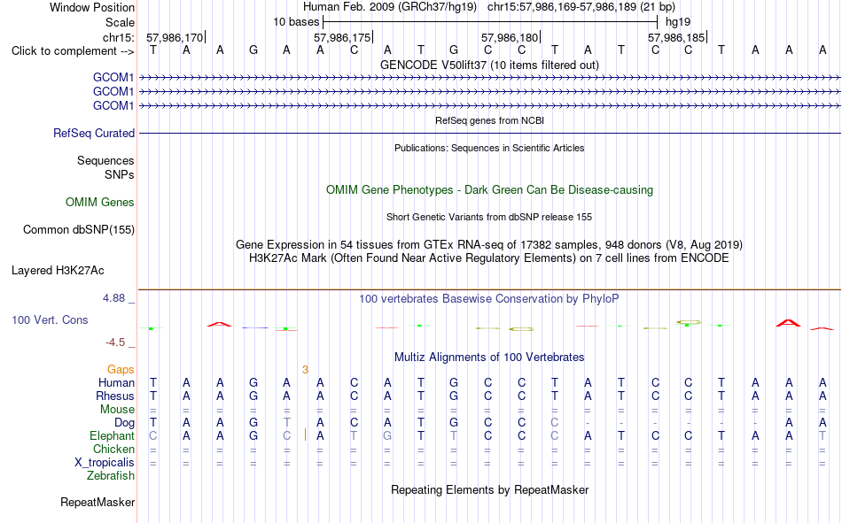Click the orange insertion bar in Elephant row
The image size is (842, 523).
click(305, 435)
